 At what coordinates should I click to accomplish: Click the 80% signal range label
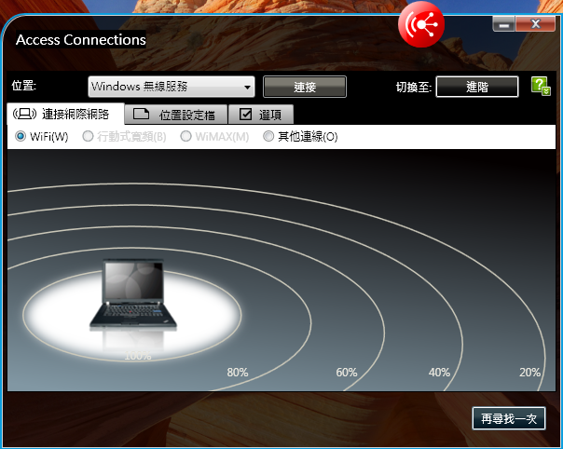(238, 373)
